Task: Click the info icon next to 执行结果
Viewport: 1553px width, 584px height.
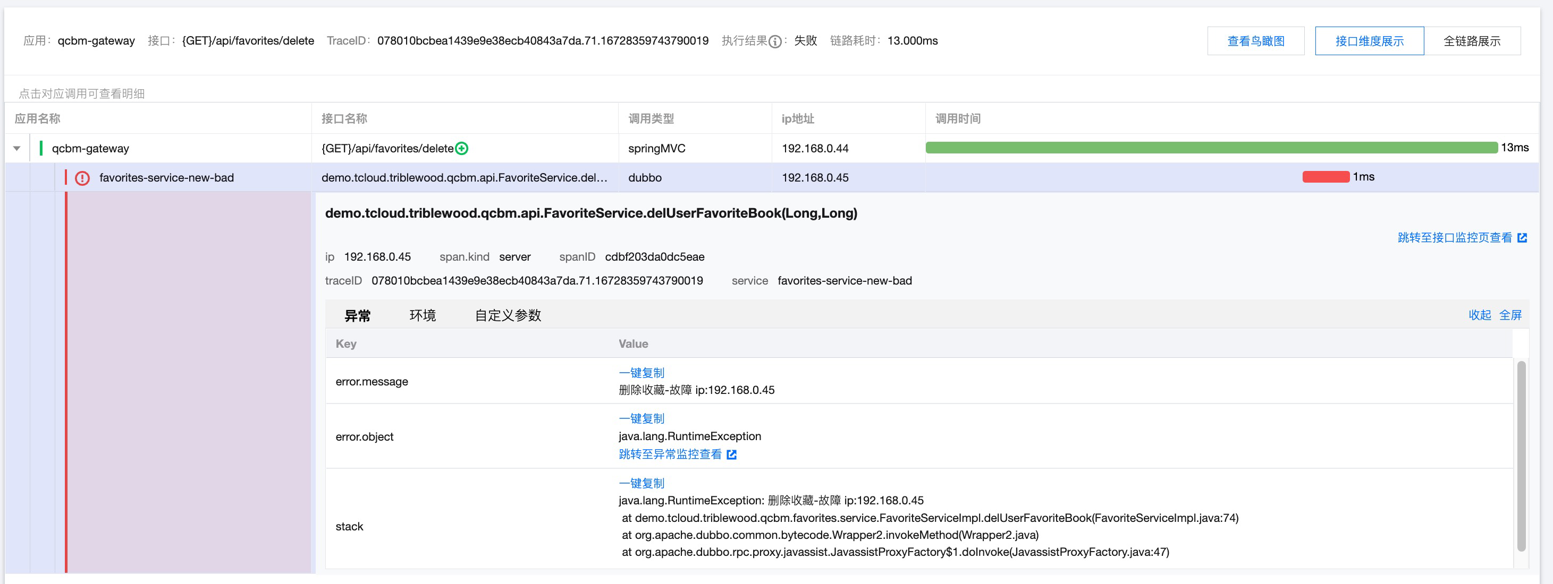Action: [x=775, y=41]
